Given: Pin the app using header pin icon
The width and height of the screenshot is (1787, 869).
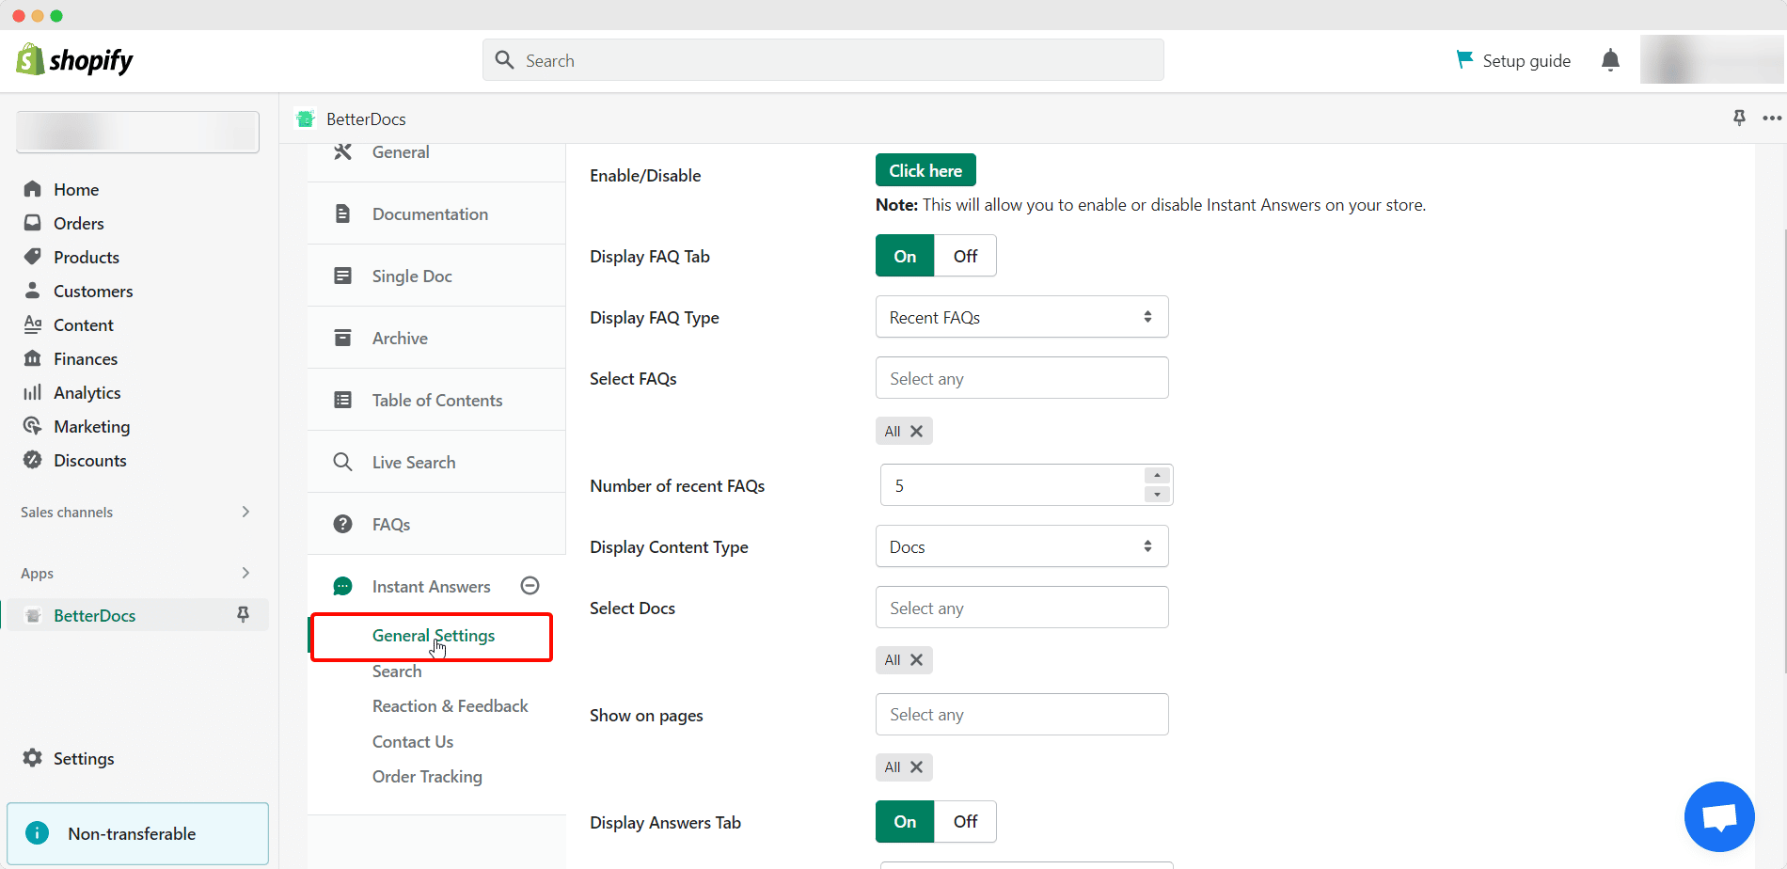Looking at the screenshot, I should 1739,118.
